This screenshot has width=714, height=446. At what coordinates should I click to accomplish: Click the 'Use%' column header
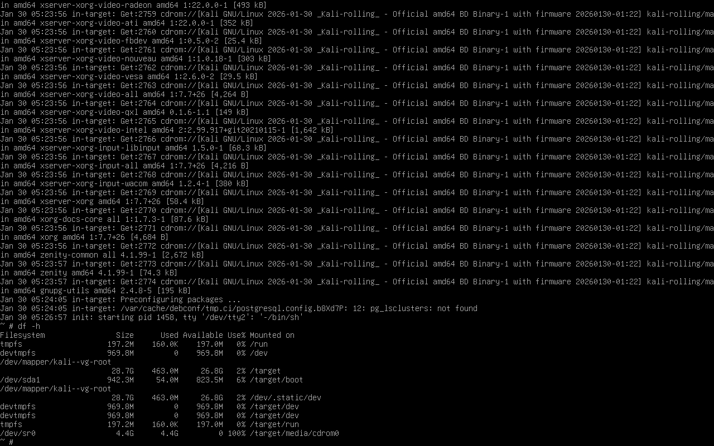(237, 335)
